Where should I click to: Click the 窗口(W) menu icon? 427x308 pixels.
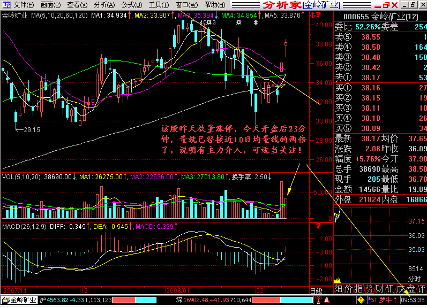tap(185, 5)
